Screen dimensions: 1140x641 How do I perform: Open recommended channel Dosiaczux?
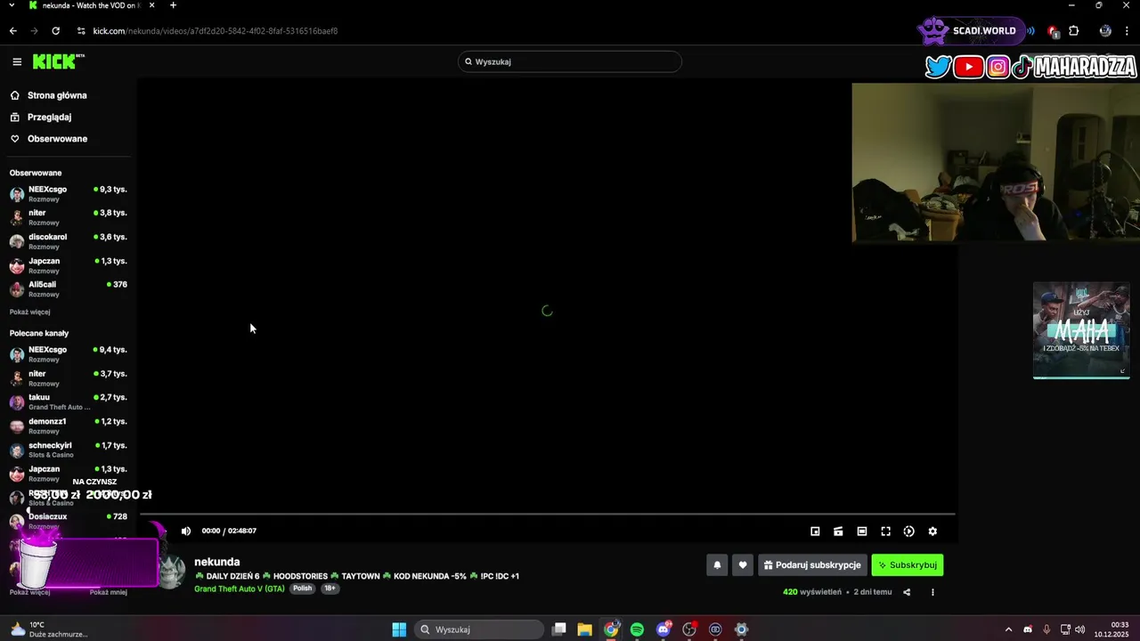(x=69, y=521)
